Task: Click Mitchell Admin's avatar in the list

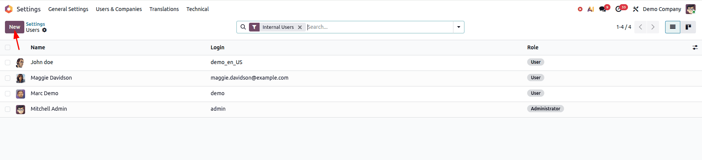Action: pos(21,109)
